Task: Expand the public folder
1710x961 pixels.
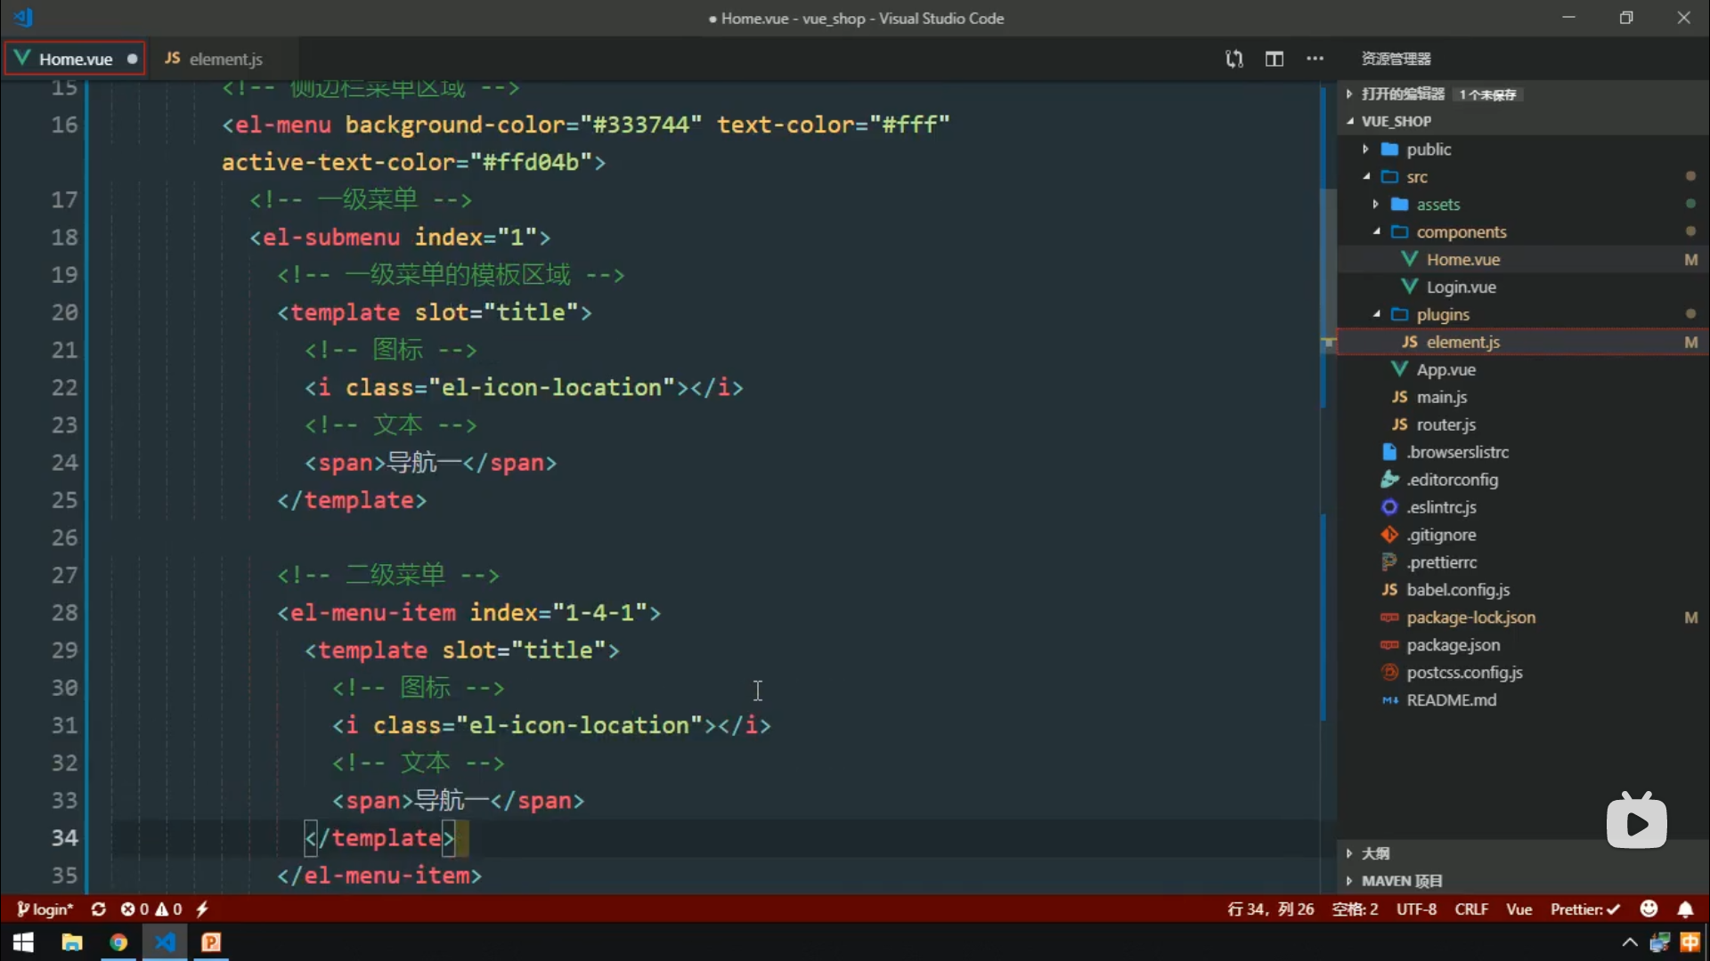Action: (1365, 149)
